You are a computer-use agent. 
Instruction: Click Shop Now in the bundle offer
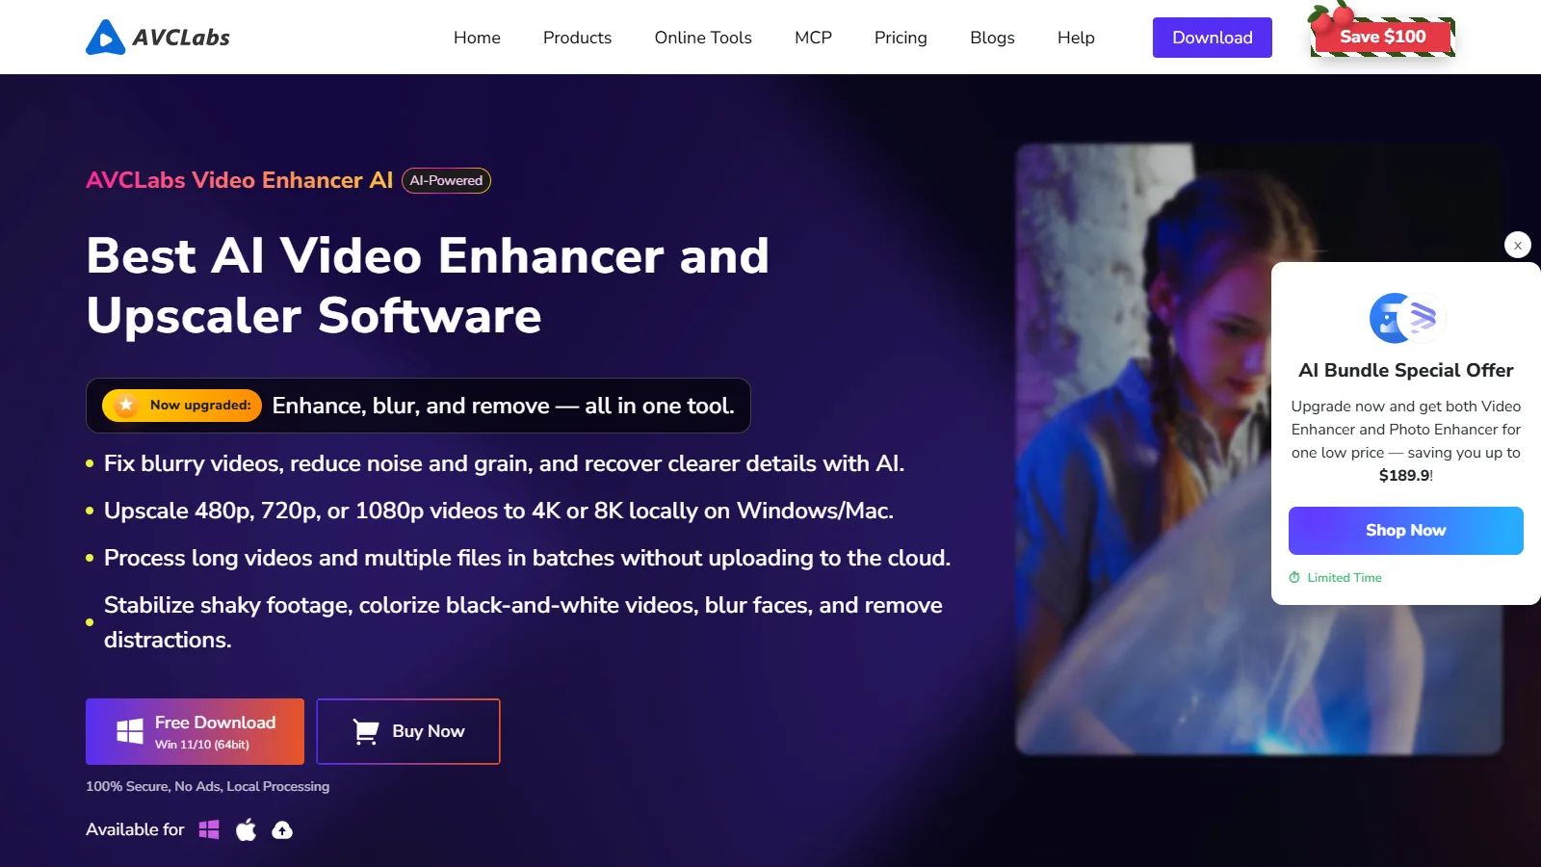point(1406,531)
